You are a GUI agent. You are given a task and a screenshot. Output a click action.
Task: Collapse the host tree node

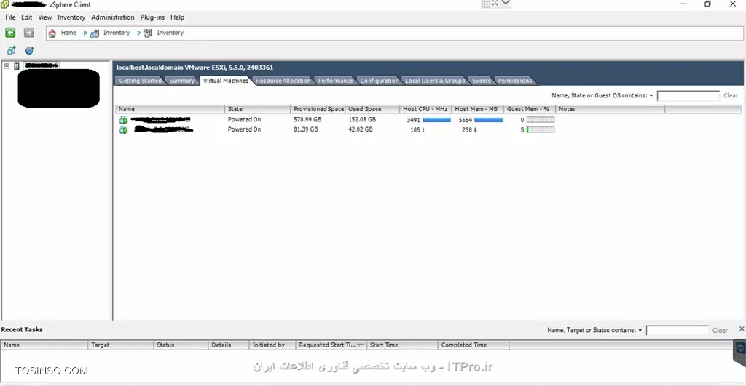click(x=7, y=65)
